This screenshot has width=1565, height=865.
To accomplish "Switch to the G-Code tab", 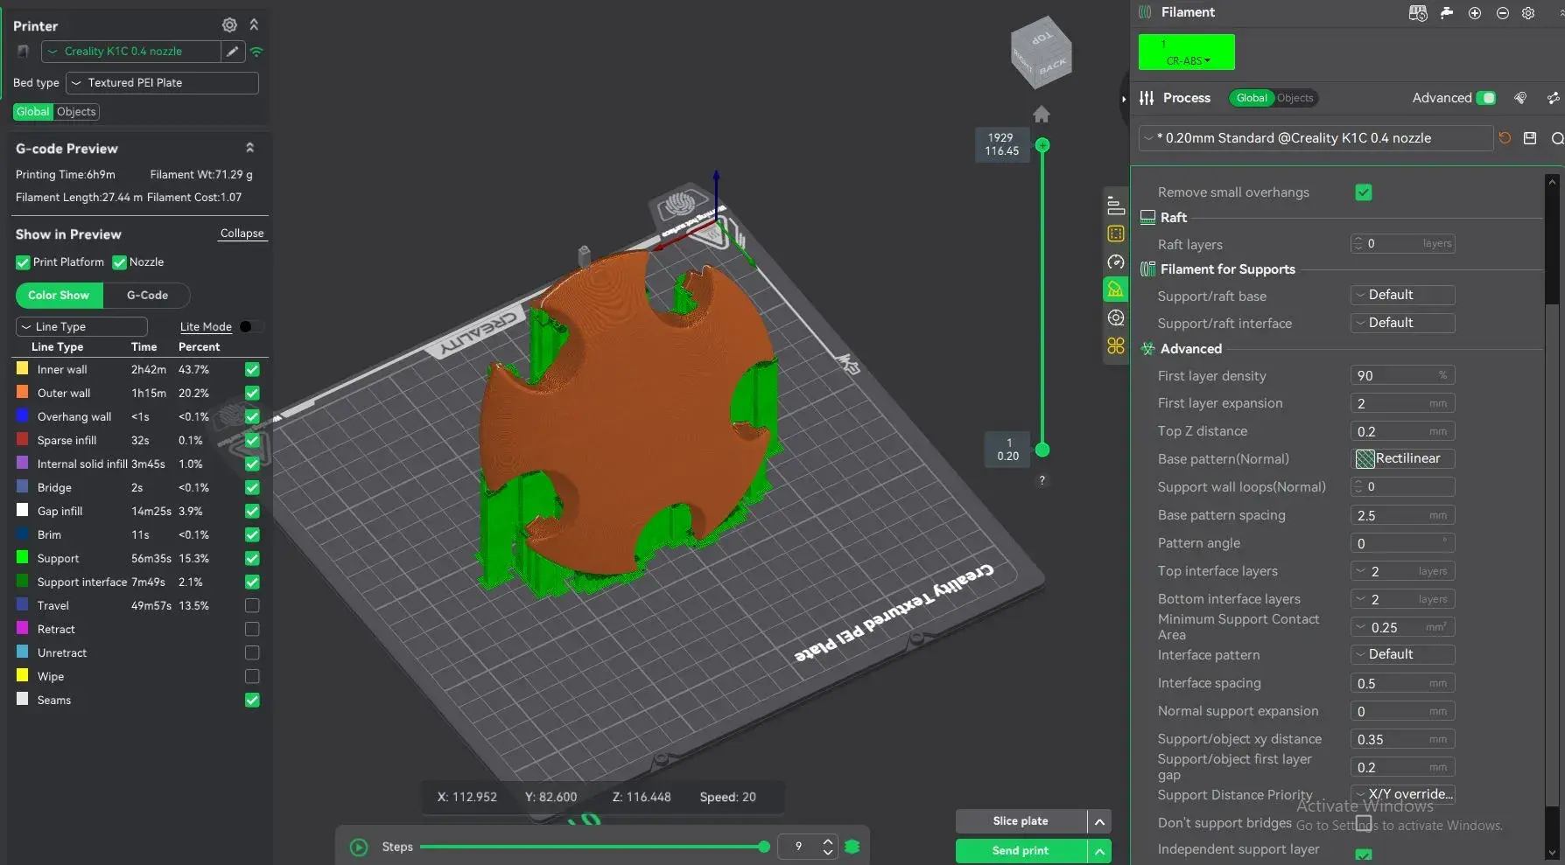I will (147, 296).
